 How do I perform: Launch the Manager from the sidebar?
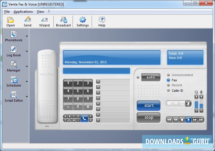(x=14, y=66)
